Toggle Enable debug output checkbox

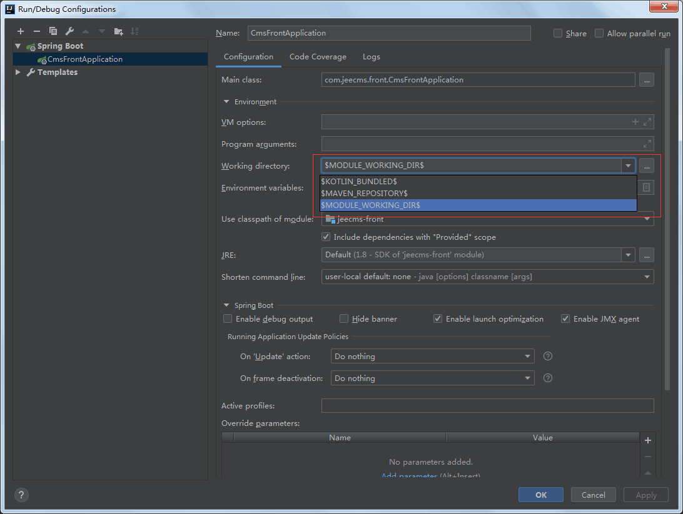coord(228,319)
